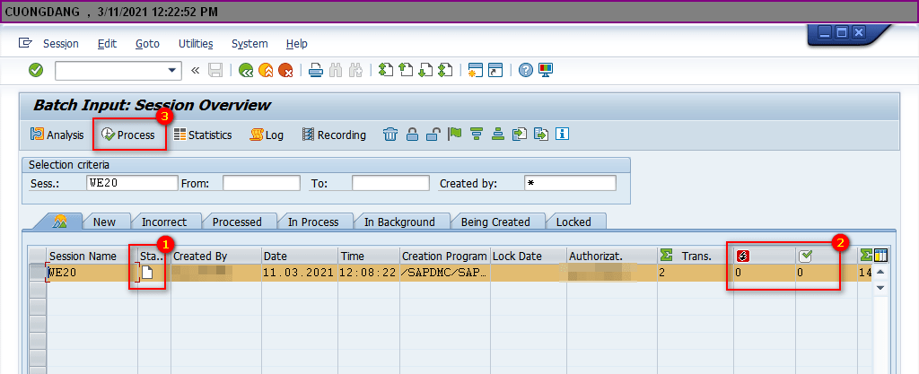Open the Utilities menu

(196, 43)
